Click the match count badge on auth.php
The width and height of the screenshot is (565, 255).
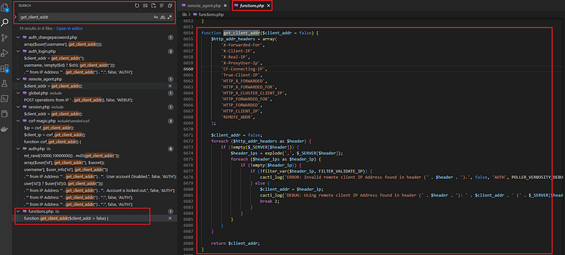[x=170, y=149]
